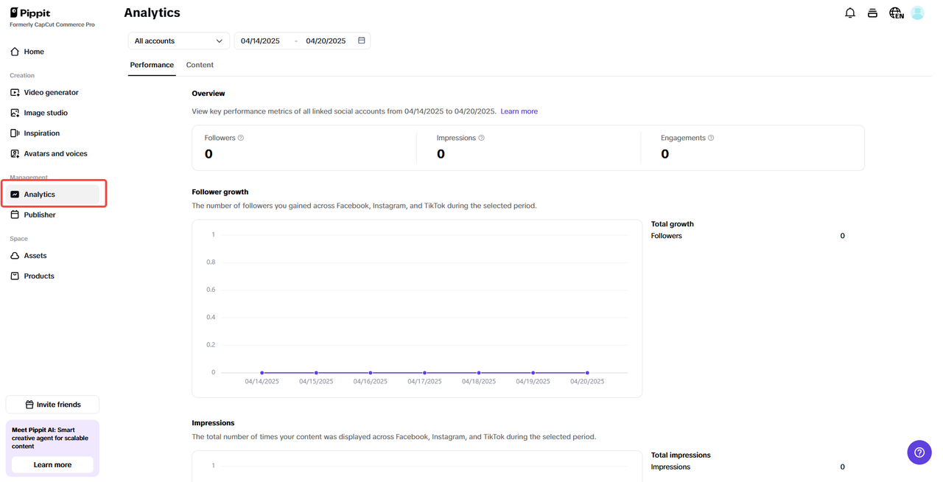The width and height of the screenshot is (943, 482).
Task: Switch to the Content tab
Action: coord(200,65)
